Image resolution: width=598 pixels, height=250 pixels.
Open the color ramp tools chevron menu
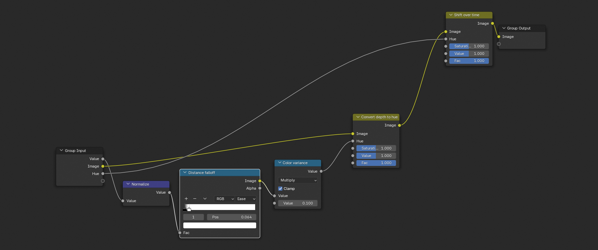coord(205,199)
